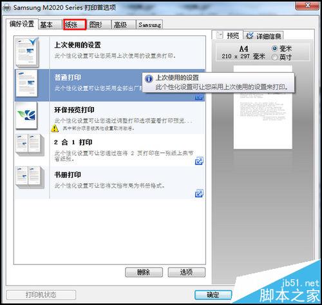Open the 纸张 (Paper) tab
Image resolution: width=322 pixels, height=305 pixels.
[75, 25]
